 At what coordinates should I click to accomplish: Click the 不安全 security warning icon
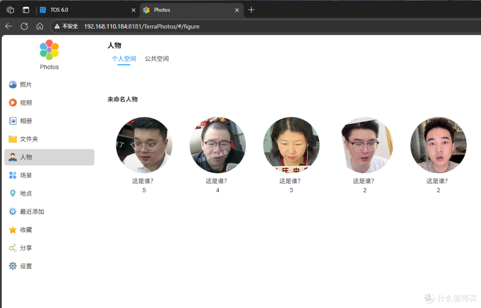[x=57, y=26]
